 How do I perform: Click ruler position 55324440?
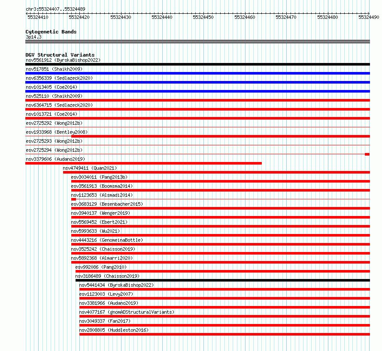(x=162, y=17)
